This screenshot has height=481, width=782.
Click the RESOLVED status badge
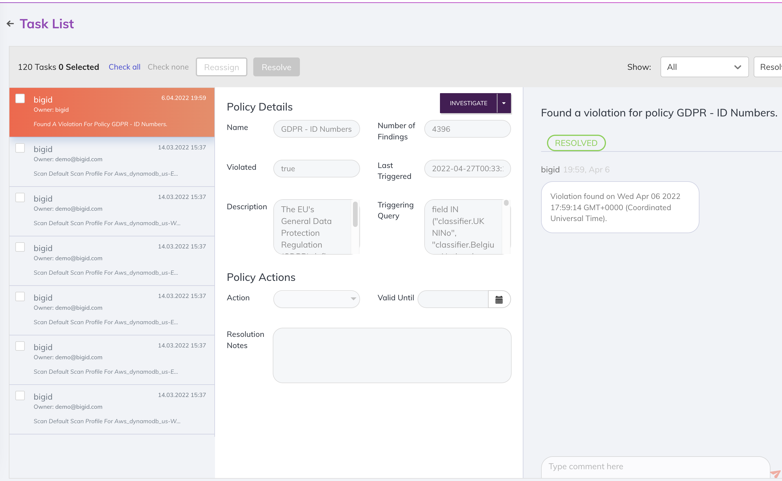coord(576,143)
